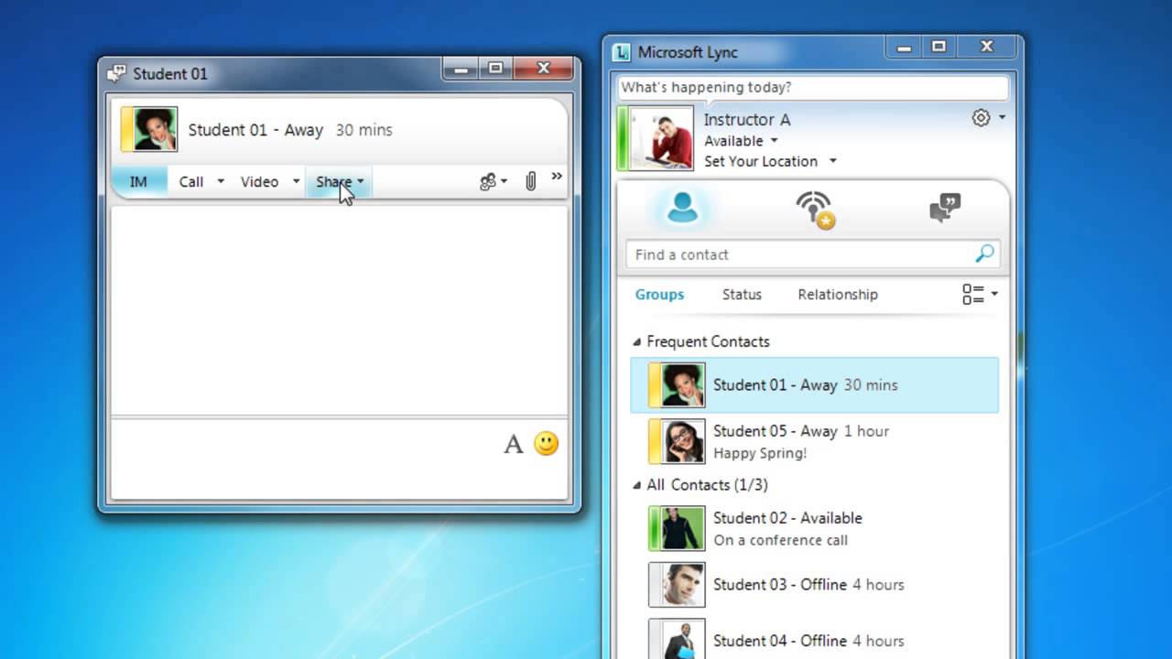This screenshot has width=1172, height=659.
Task: Click the Video button
Action: 259,181
